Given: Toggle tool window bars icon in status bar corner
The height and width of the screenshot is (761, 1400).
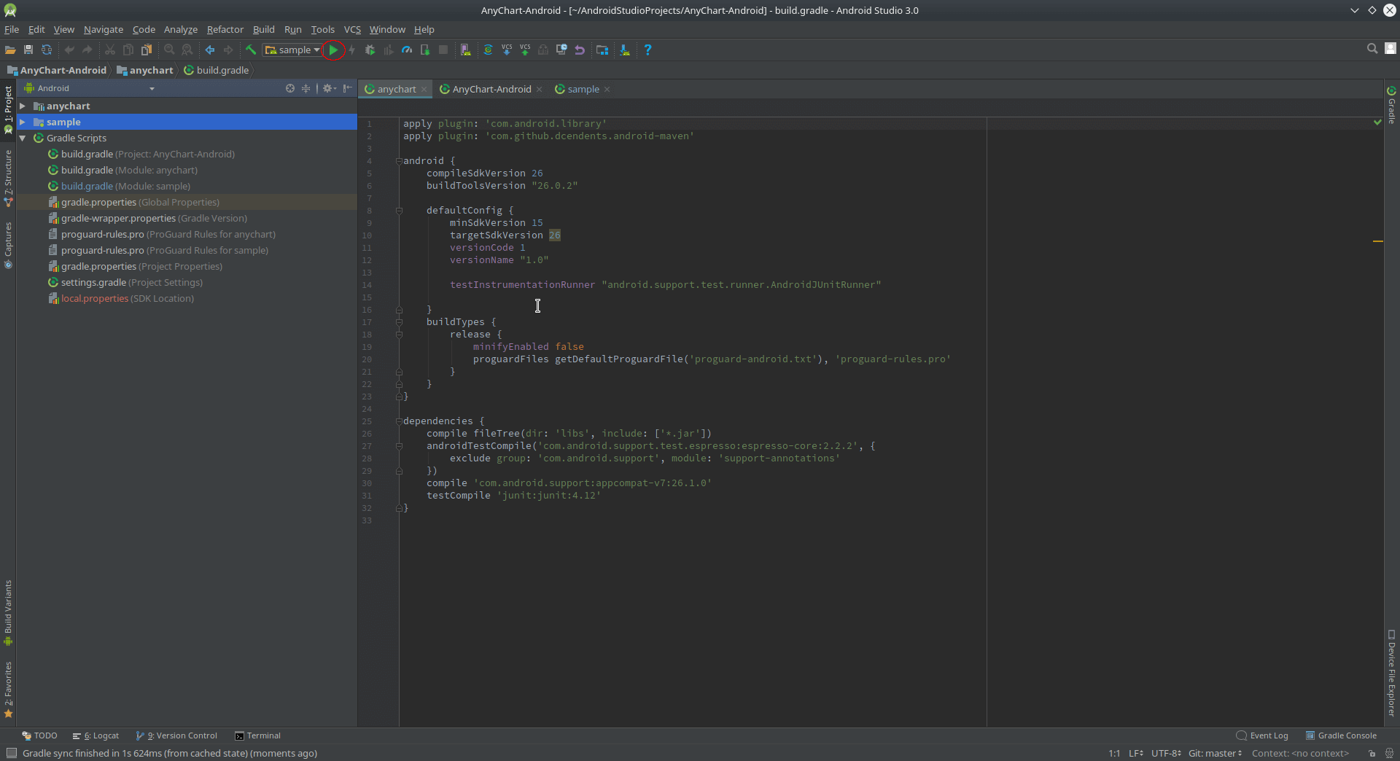Looking at the screenshot, I should (x=11, y=753).
